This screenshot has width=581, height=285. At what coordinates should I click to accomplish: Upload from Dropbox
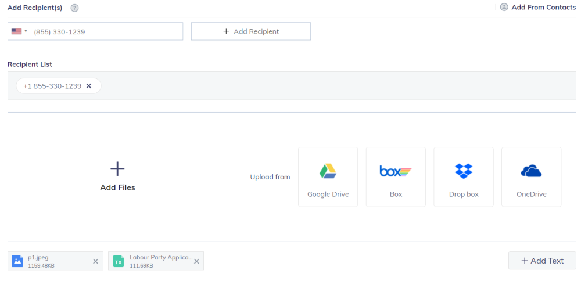[x=464, y=177]
